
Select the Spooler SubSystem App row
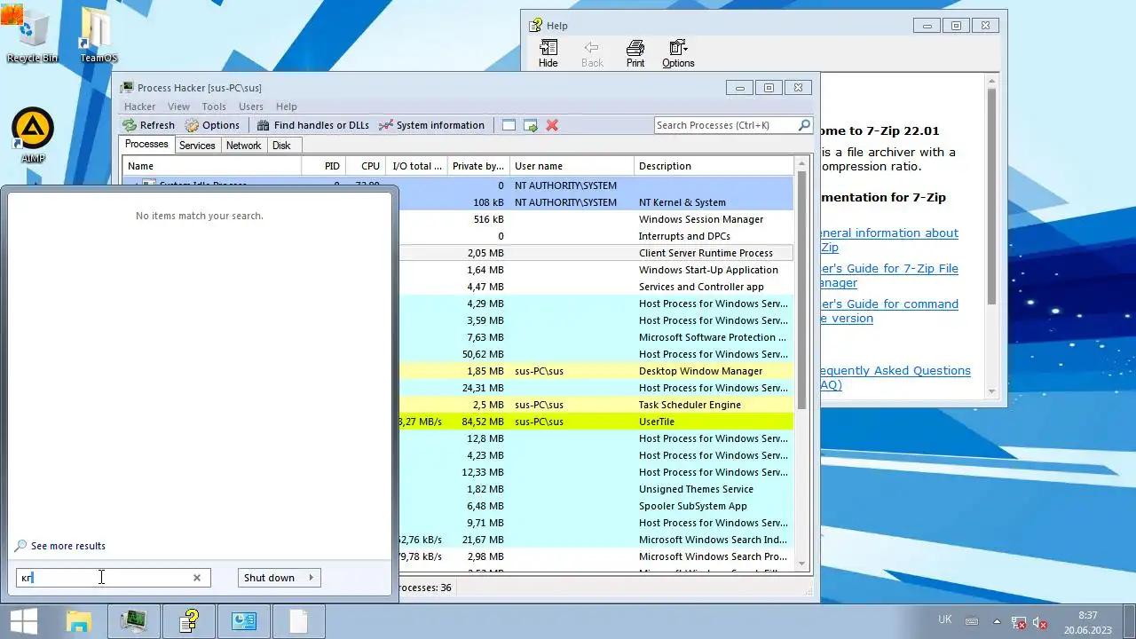click(596, 506)
